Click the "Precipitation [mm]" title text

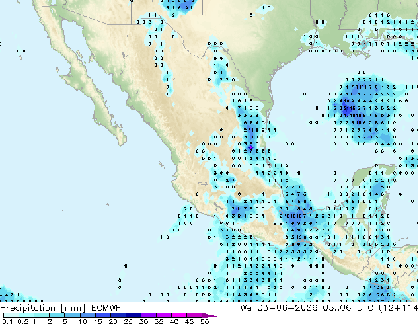pyautogui.click(x=43, y=308)
